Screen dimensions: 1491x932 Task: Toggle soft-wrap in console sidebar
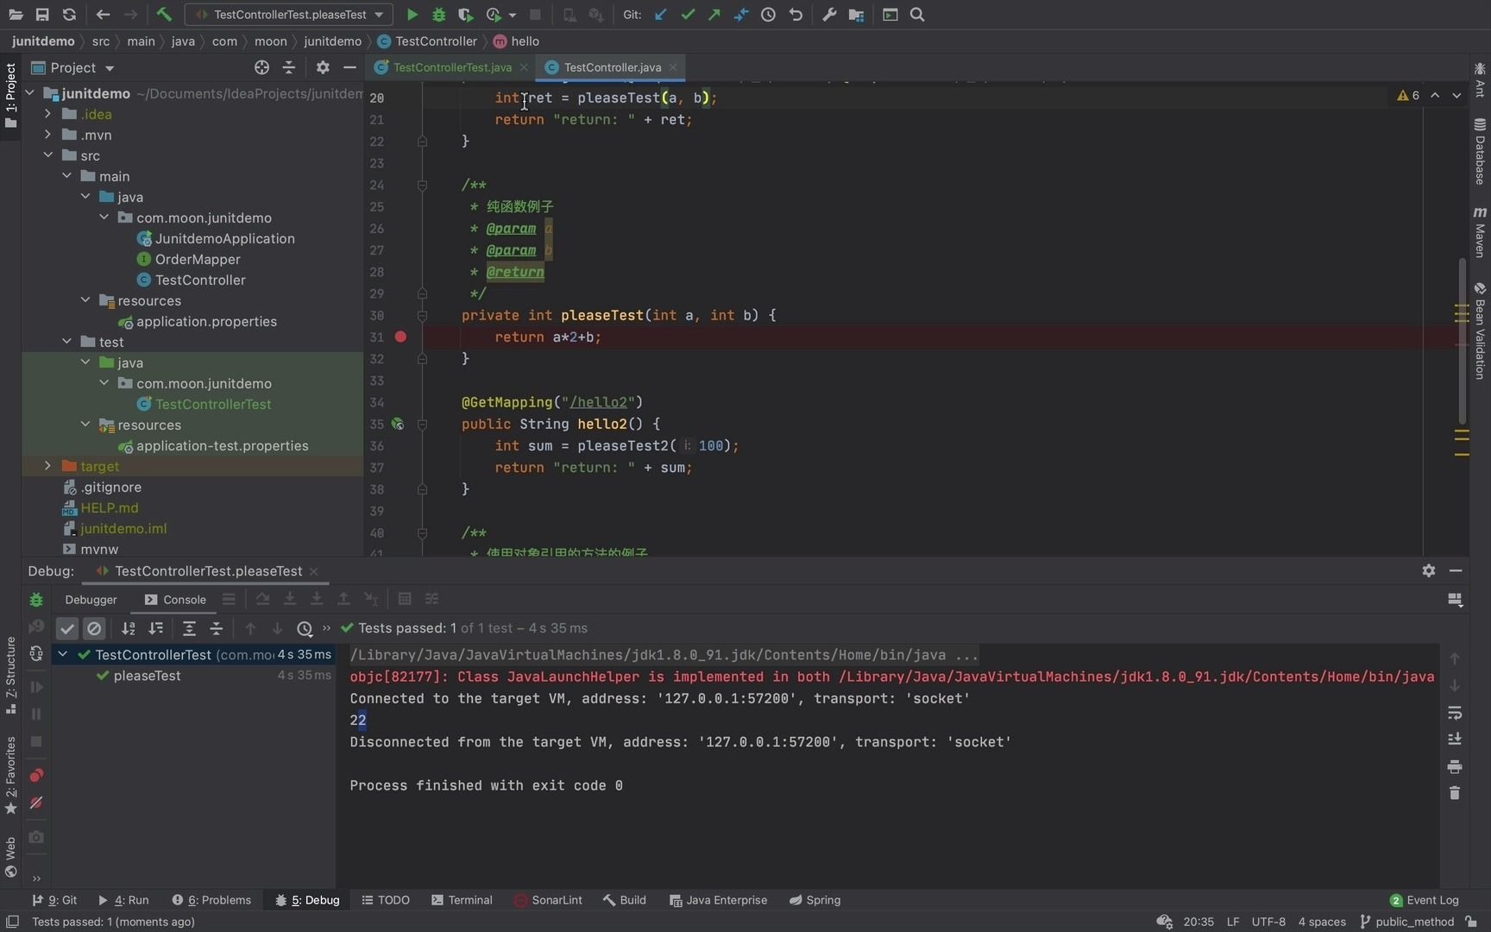coord(1455,713)
